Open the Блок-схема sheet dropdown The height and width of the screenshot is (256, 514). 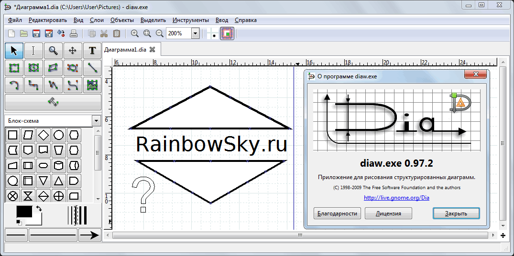pos(96,121)
